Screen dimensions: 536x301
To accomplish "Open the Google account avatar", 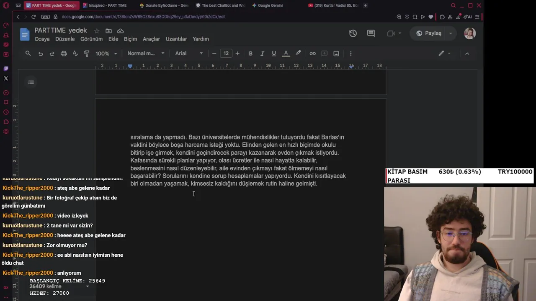I will pyautogui.click(x=470, y=33).
